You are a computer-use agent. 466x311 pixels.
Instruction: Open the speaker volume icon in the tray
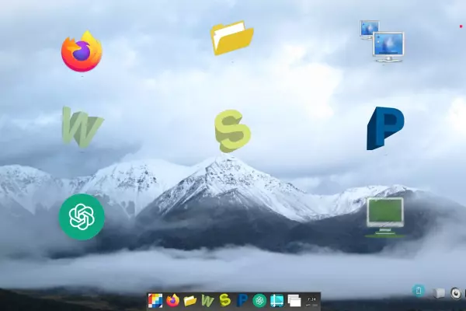[456, 293]
